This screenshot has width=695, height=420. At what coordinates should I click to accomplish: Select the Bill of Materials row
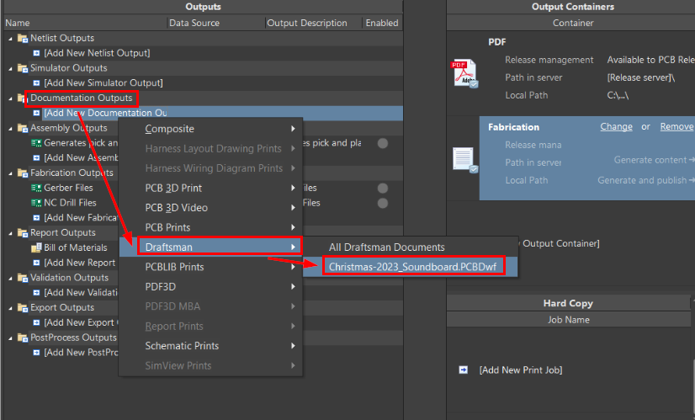pyautogui.click(x=76, y=248)
